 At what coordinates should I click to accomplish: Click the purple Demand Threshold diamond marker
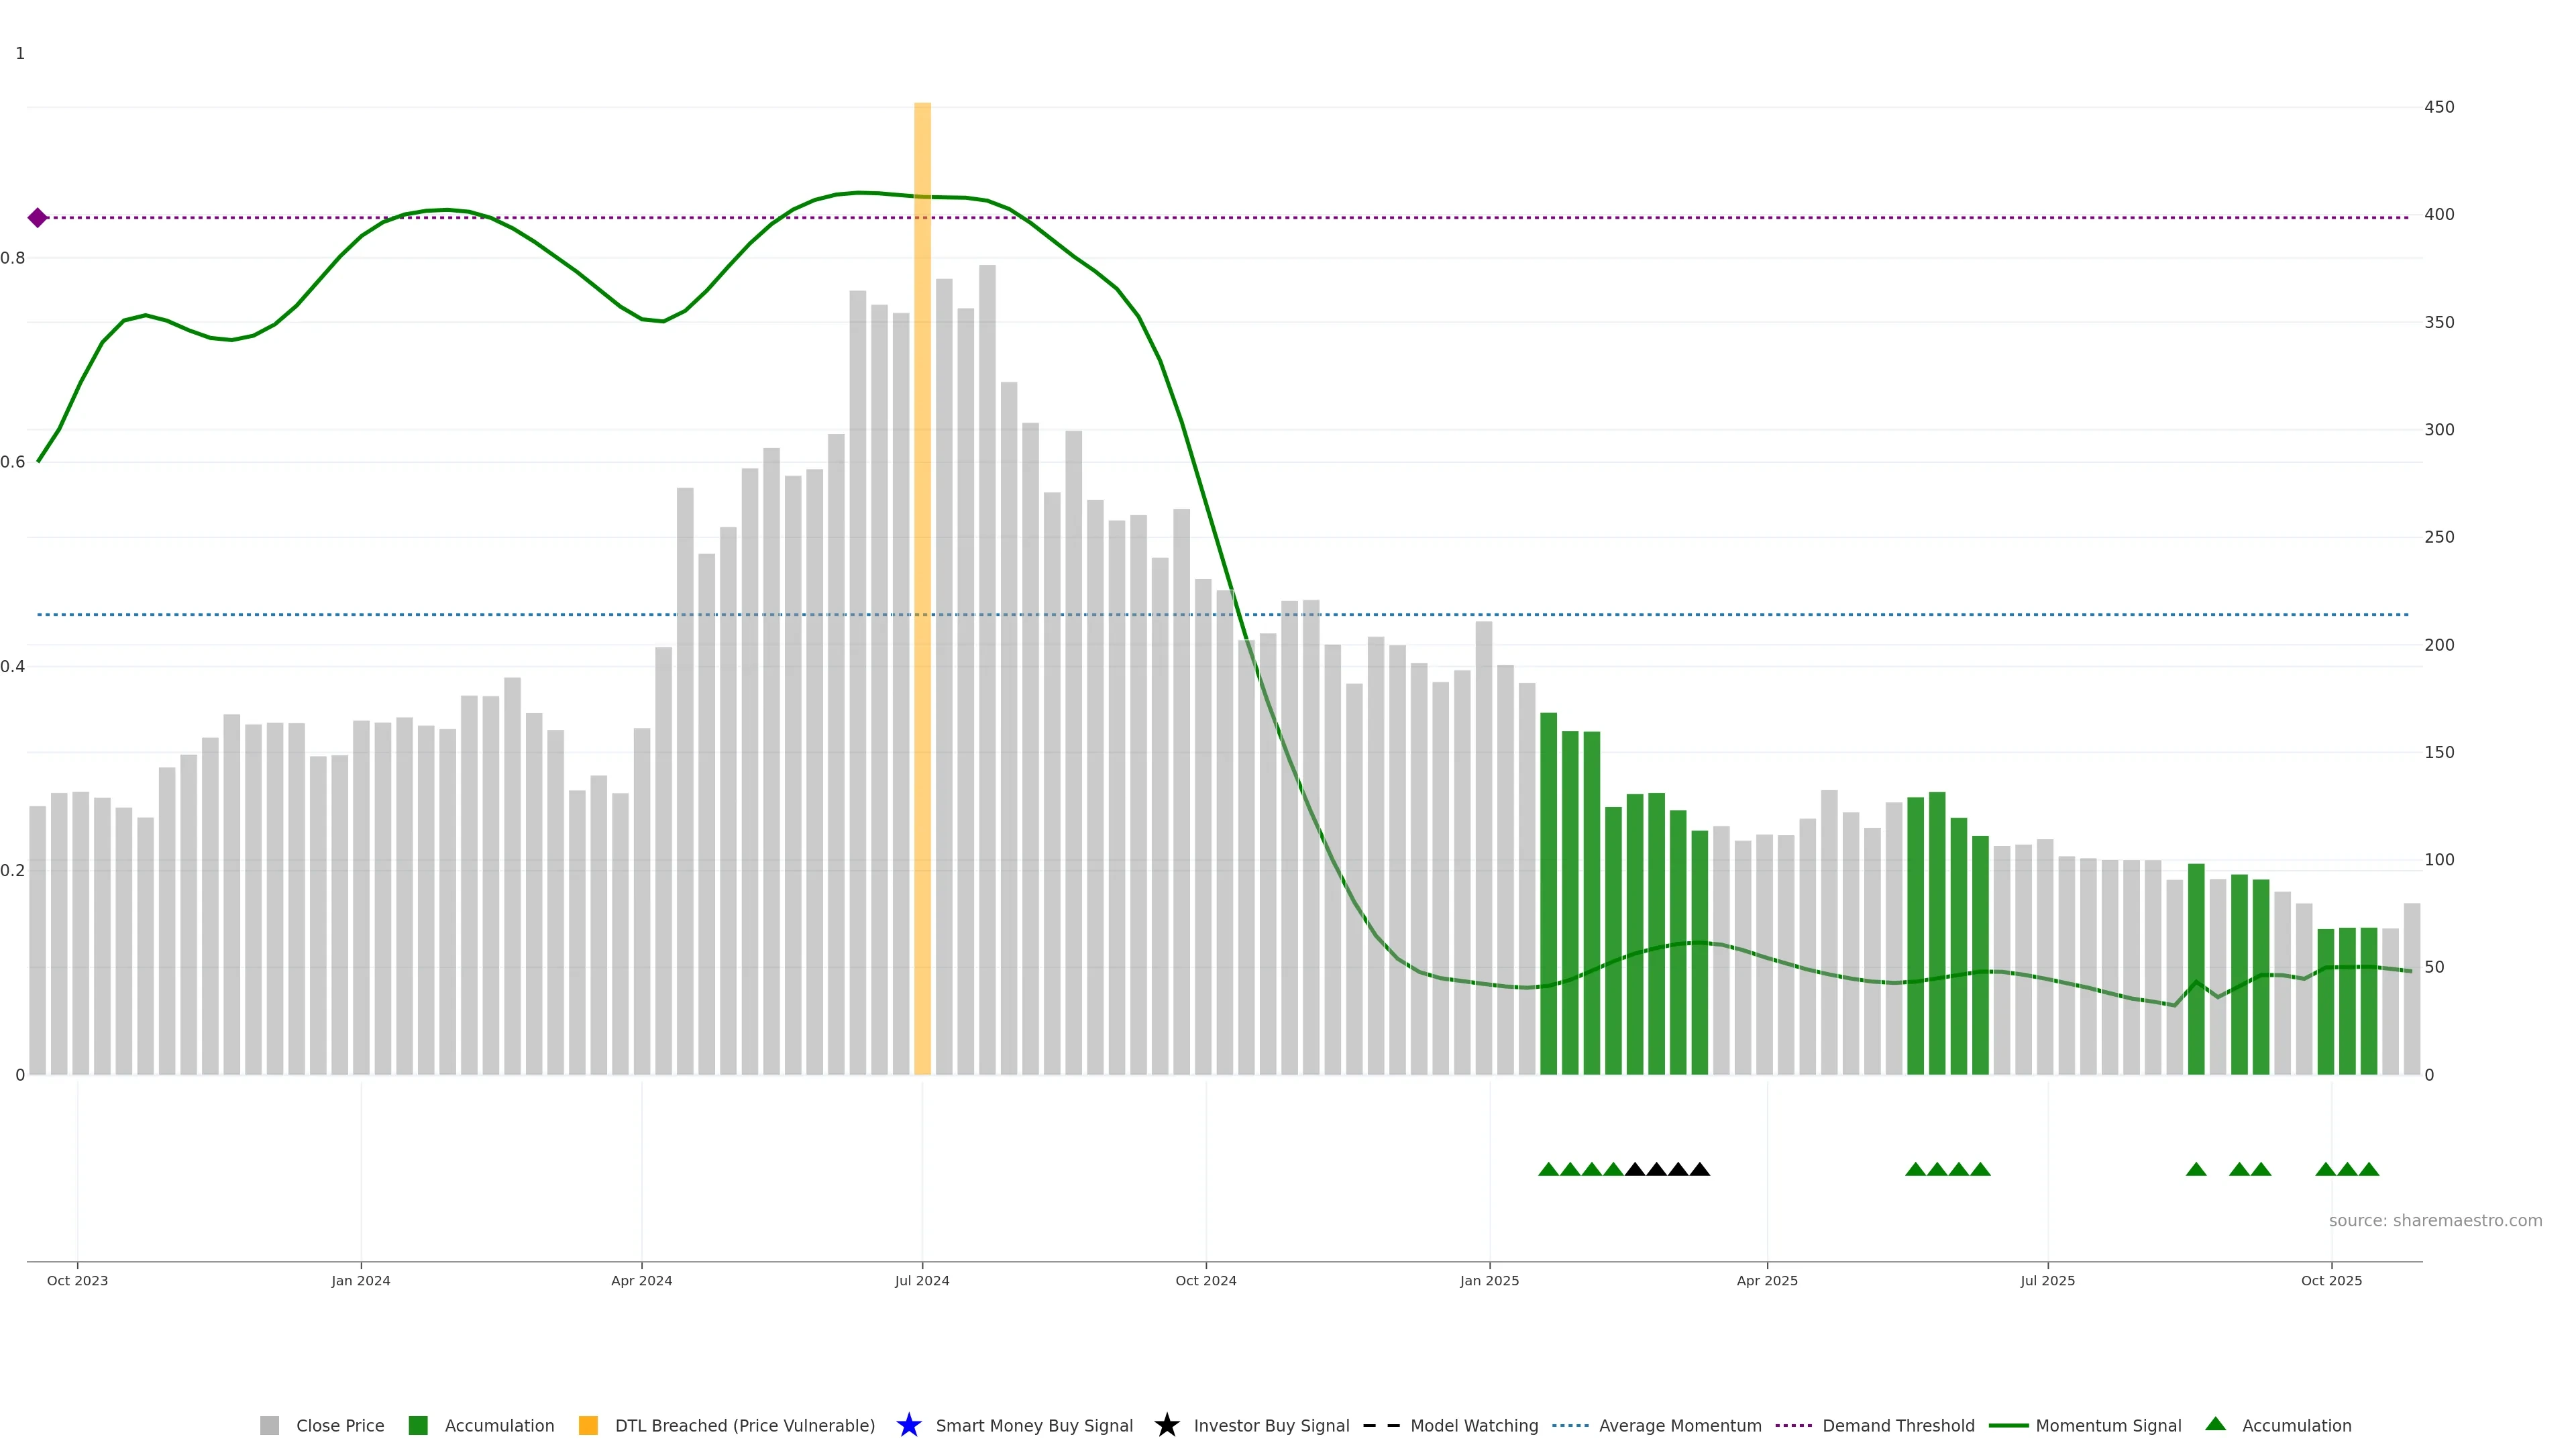37,218
